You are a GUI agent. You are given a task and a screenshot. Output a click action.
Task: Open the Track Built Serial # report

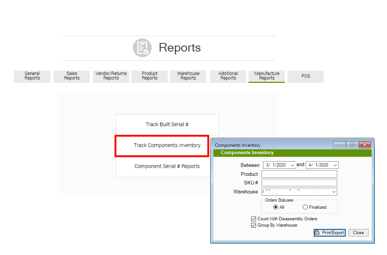167,125
